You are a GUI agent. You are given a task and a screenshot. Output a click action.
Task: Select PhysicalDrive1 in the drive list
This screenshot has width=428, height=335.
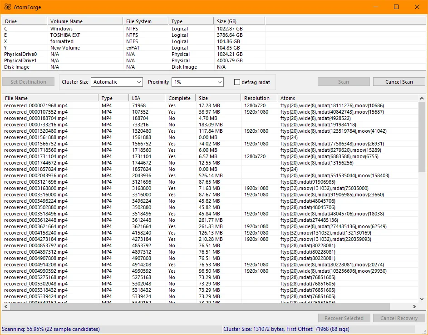pyautogui.click(x=20, y=60)
